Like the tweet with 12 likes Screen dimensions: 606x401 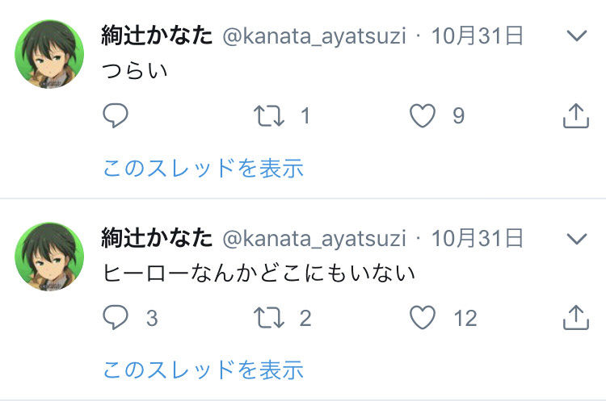423,318
